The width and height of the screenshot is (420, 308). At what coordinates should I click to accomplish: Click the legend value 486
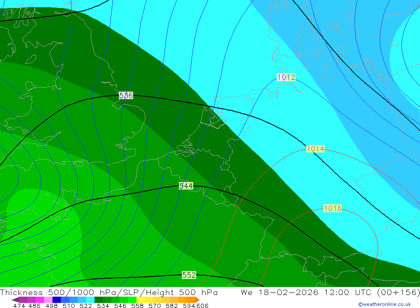pyautogui.click(x=34, y=306)
